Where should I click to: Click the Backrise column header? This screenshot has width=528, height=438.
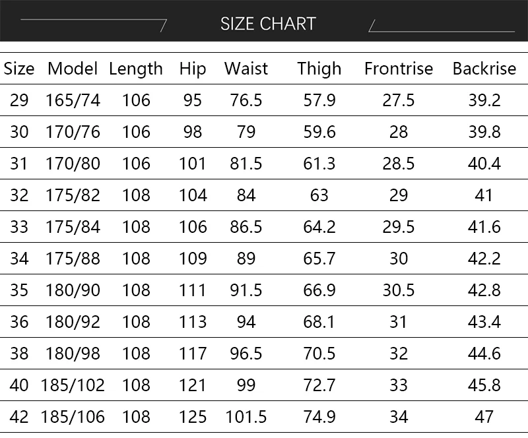484,69
